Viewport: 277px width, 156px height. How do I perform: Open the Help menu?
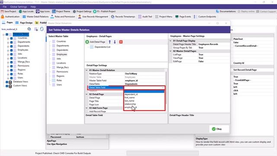33,7
